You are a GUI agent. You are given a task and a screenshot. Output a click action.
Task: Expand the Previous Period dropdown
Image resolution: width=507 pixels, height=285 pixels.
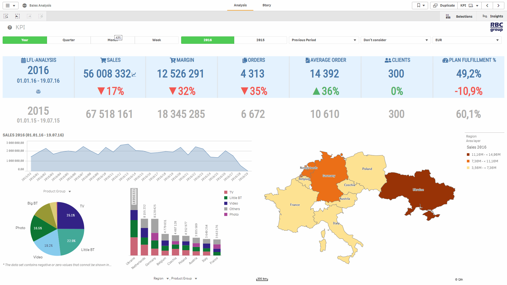coord(324,40)
